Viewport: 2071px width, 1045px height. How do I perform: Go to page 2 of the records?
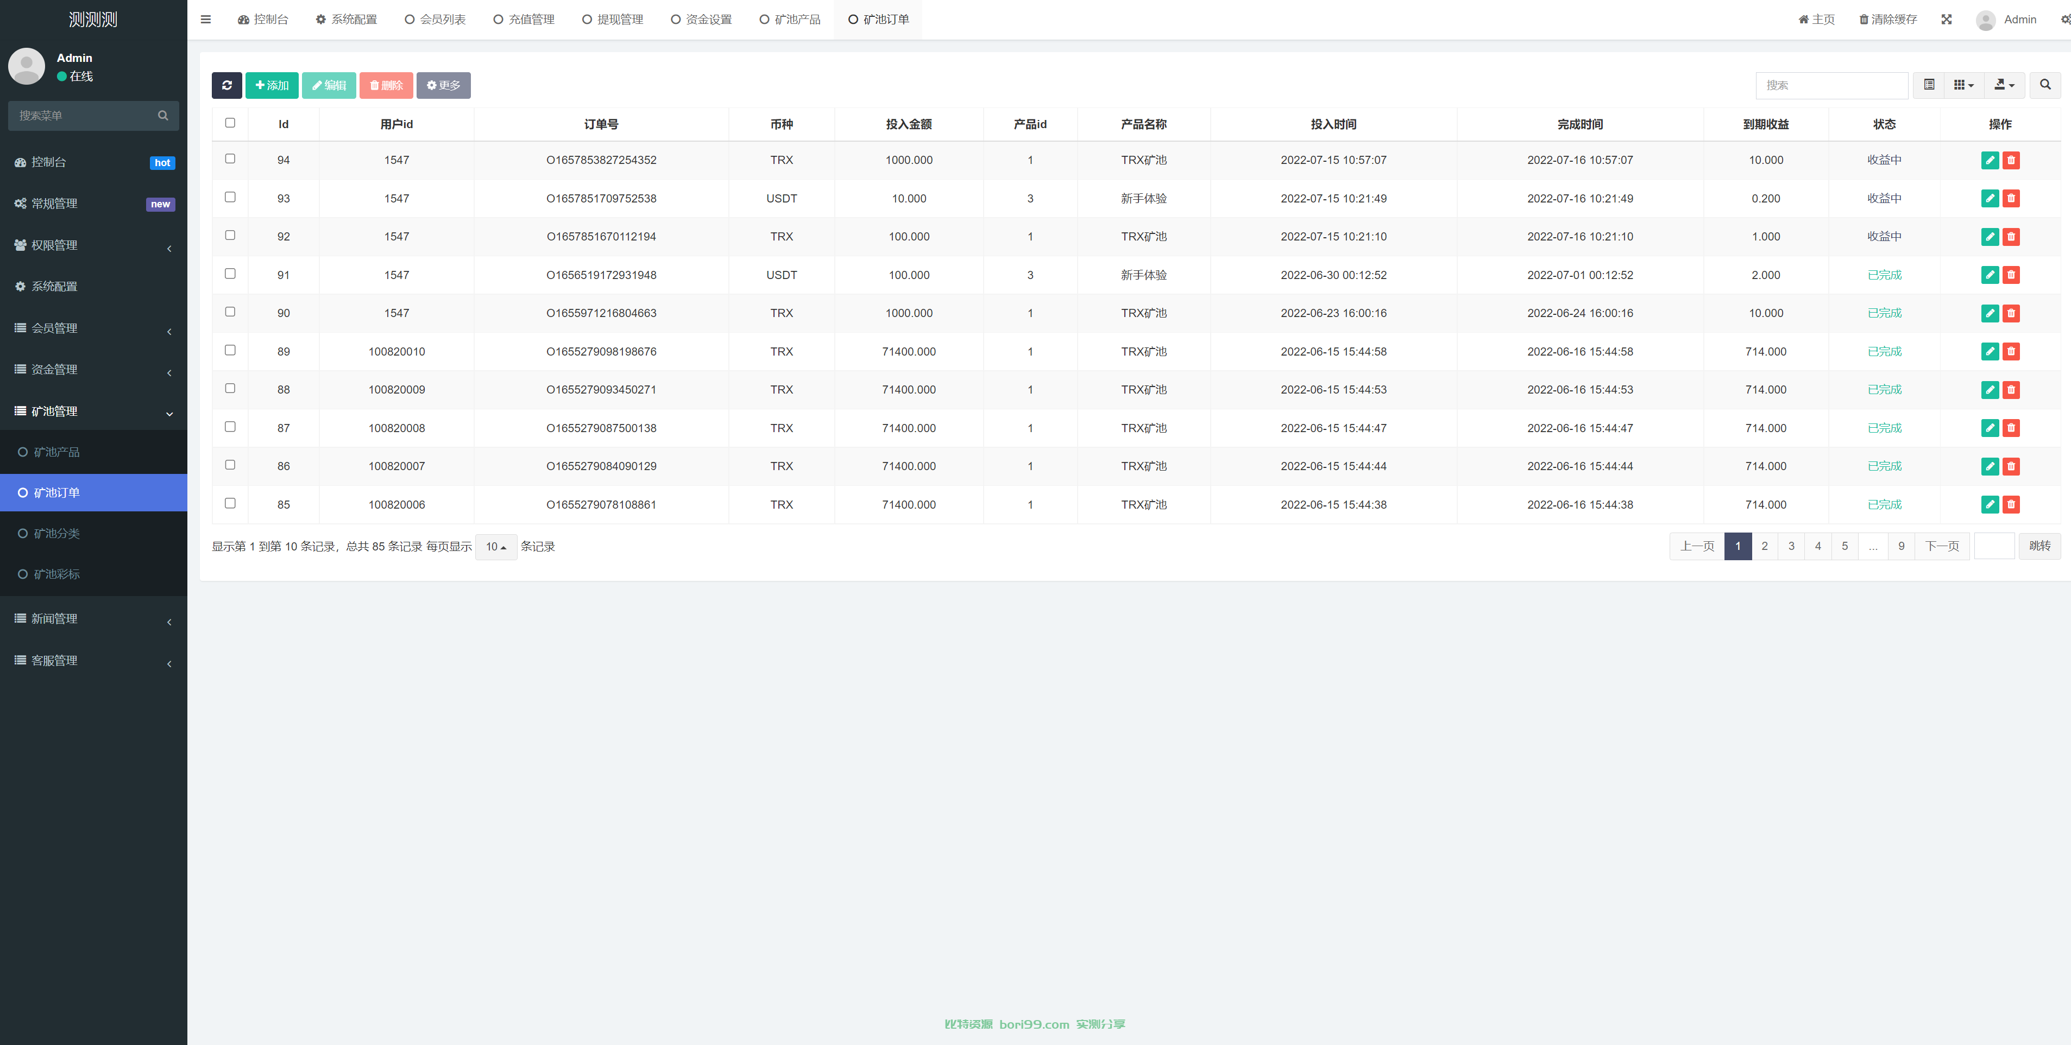pos(1765,547)
